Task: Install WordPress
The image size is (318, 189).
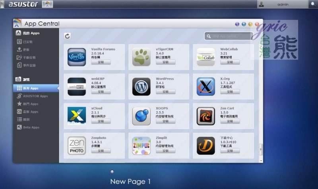Action: [165, 92]
